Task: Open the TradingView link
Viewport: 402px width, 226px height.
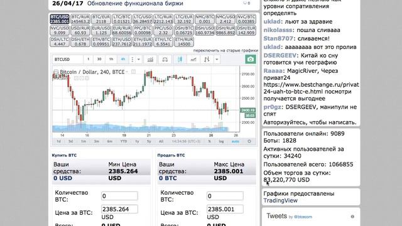Action: click(x=281, y=201)
